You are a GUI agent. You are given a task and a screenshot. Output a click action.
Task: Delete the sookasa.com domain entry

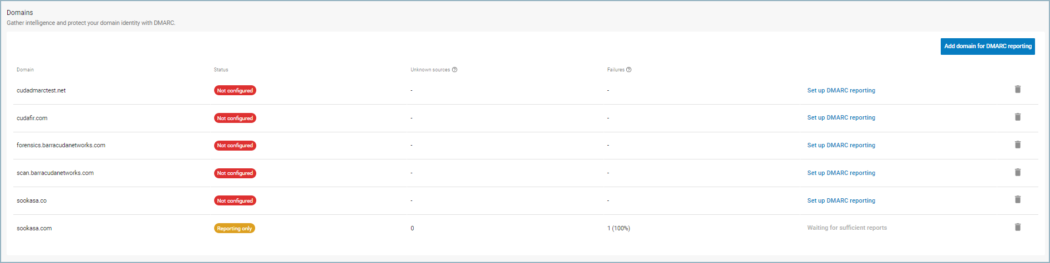click(1017, 227)
